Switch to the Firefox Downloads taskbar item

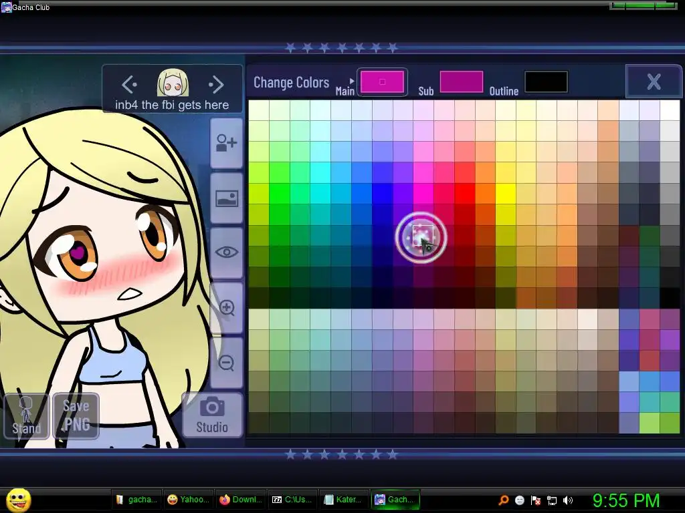click(x=241, y=500)
